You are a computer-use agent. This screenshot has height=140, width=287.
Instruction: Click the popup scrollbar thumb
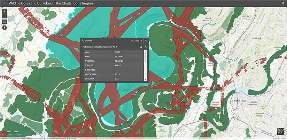[x=145, y=57]
